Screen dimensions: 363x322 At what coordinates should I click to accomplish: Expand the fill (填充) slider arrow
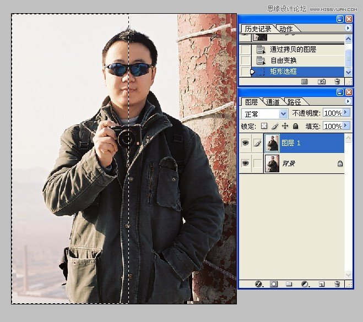pos(346,126)
